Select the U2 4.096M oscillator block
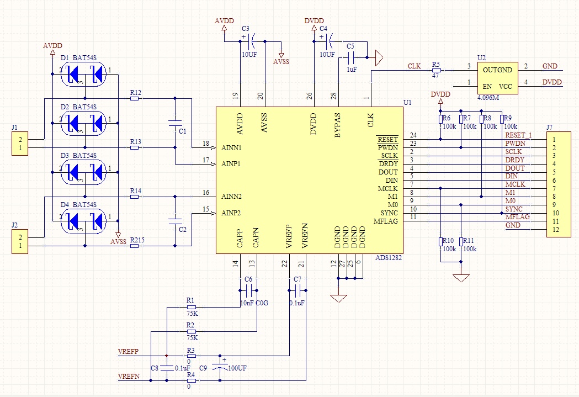 tap(497, 78)
